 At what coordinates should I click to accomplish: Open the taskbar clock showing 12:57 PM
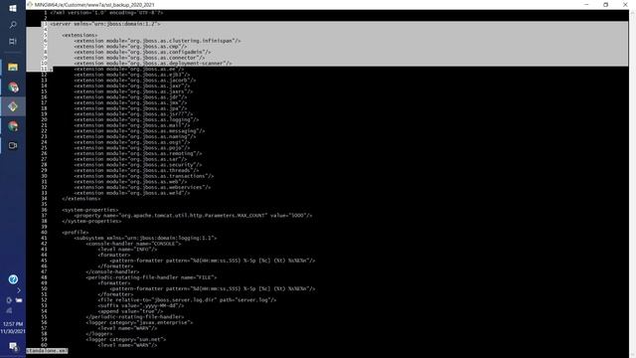13,327
